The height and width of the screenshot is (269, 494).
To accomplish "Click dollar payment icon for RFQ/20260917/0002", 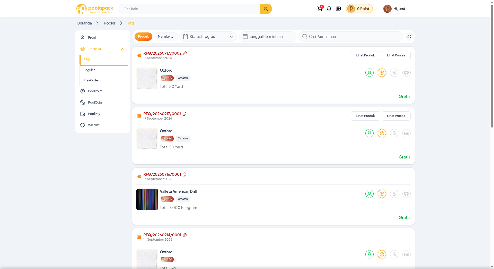I will [x=394, y=73].
